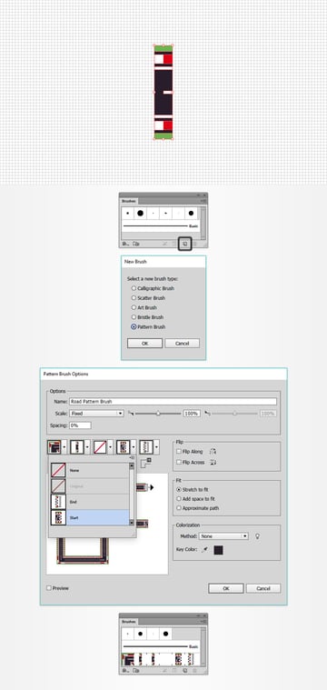The width and height of the screenshot is (327, 690).
Task: Open Brush Libraries menu in top Brushes panel
Action: coord(125,244)
